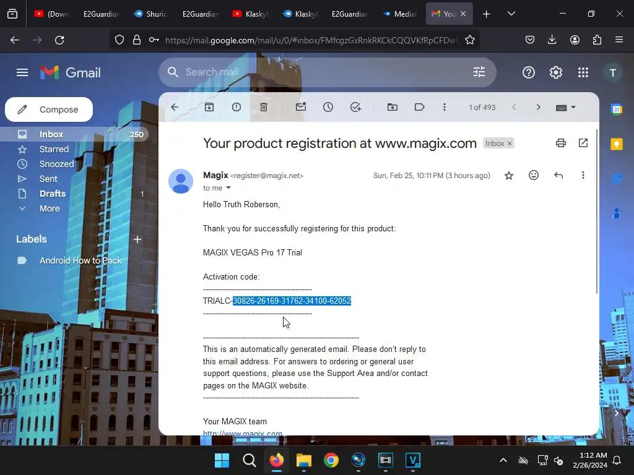
Task: Toggle Gmail main menu hamburger
Action: (22, 73)
